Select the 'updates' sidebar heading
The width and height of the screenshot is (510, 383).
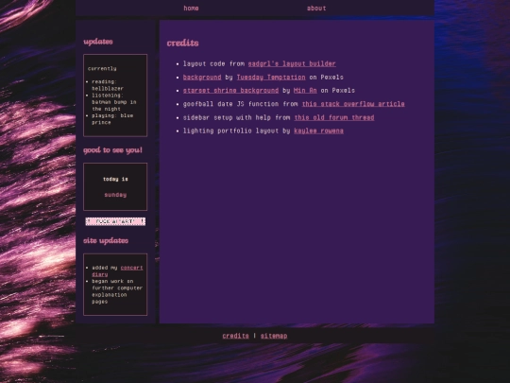tap(98, 42)
